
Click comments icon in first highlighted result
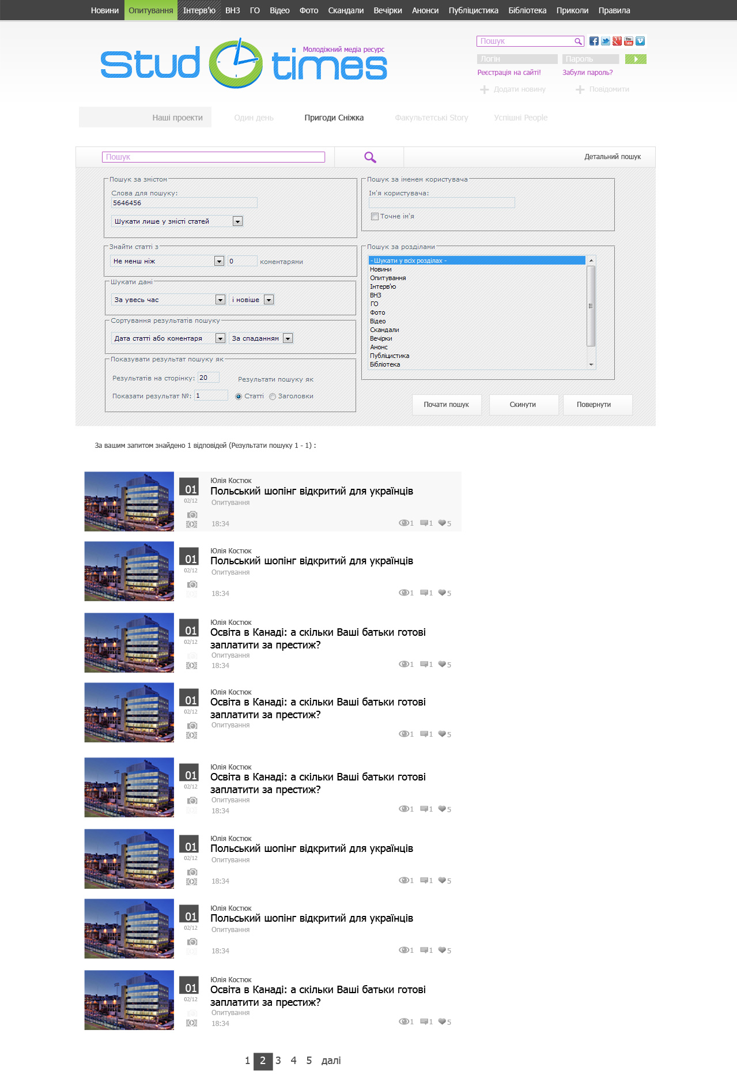[424, 523]
